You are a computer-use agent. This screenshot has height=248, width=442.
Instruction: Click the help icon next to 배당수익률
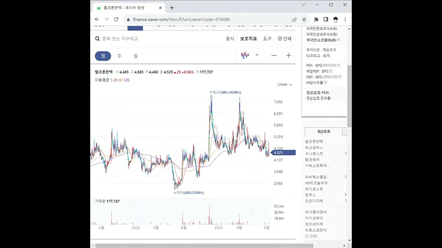coord(325,83)
